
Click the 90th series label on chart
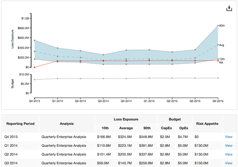pyautogui.click(x=222, y=26)
